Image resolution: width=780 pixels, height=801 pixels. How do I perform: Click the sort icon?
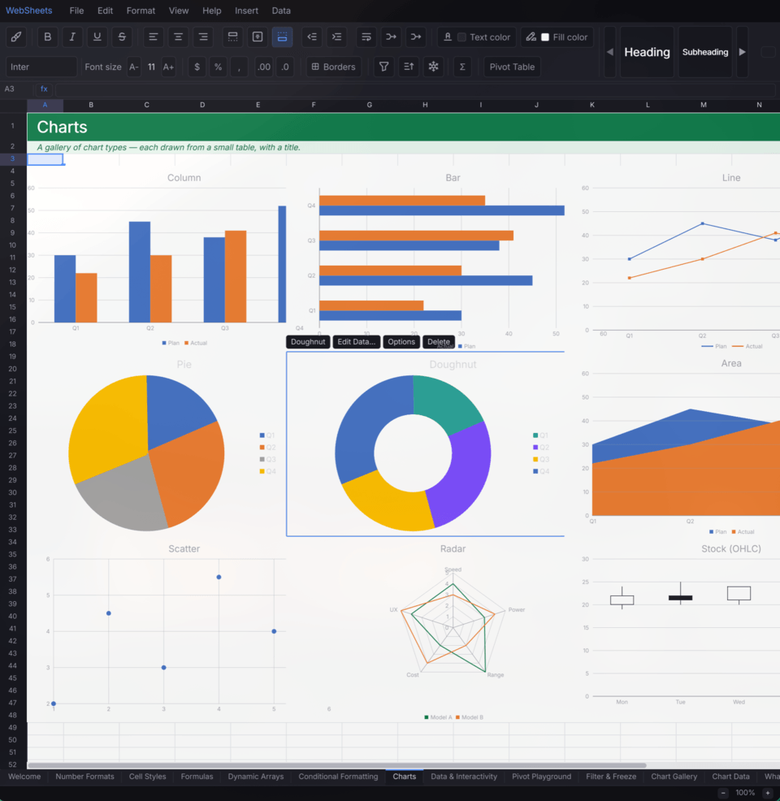click(x=409, y=67)
